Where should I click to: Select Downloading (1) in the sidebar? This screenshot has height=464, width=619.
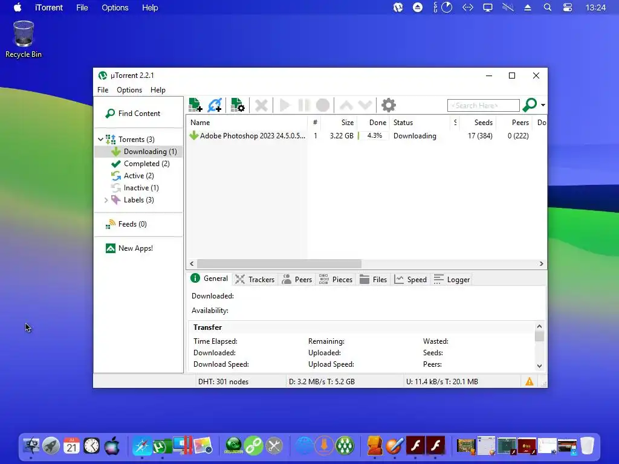point(138,152)
